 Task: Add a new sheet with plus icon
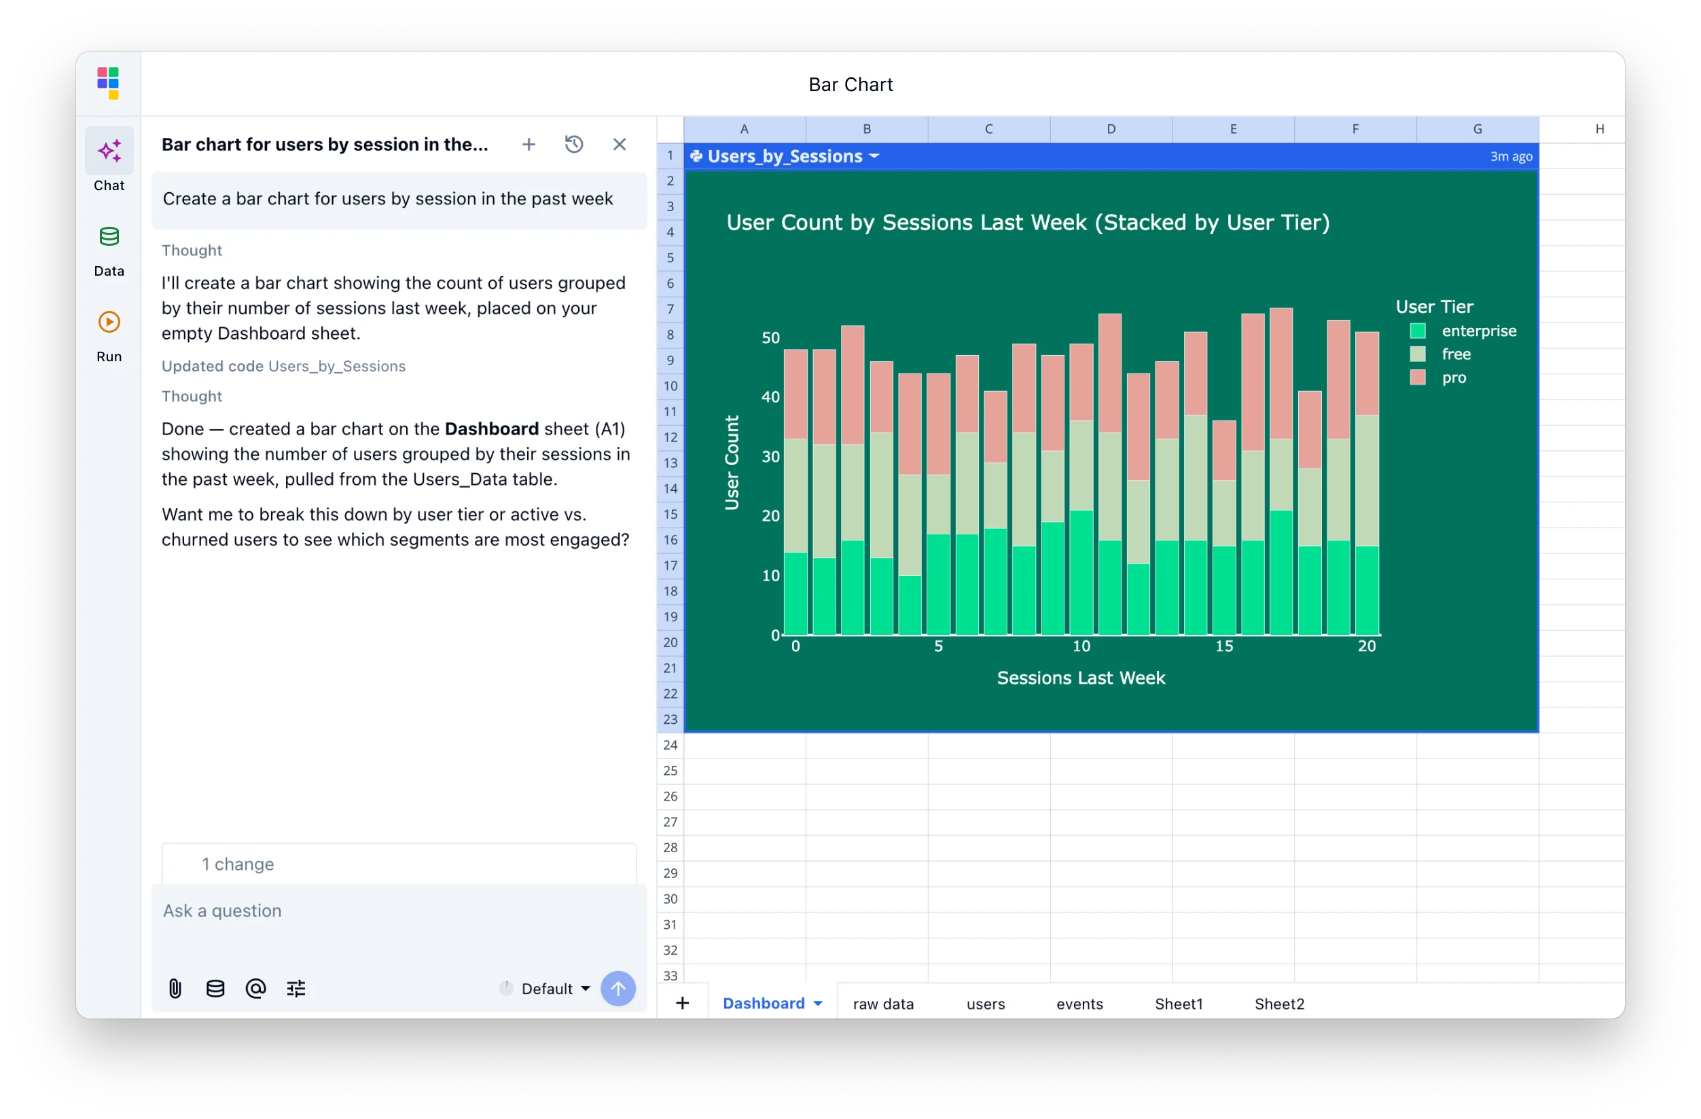tap(683, 1004)
